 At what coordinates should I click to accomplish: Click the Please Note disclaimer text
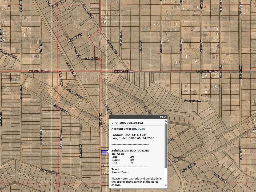click(x=137, y=182)
